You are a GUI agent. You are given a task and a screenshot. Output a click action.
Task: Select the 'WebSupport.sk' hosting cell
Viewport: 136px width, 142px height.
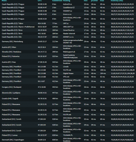point(69,52)
